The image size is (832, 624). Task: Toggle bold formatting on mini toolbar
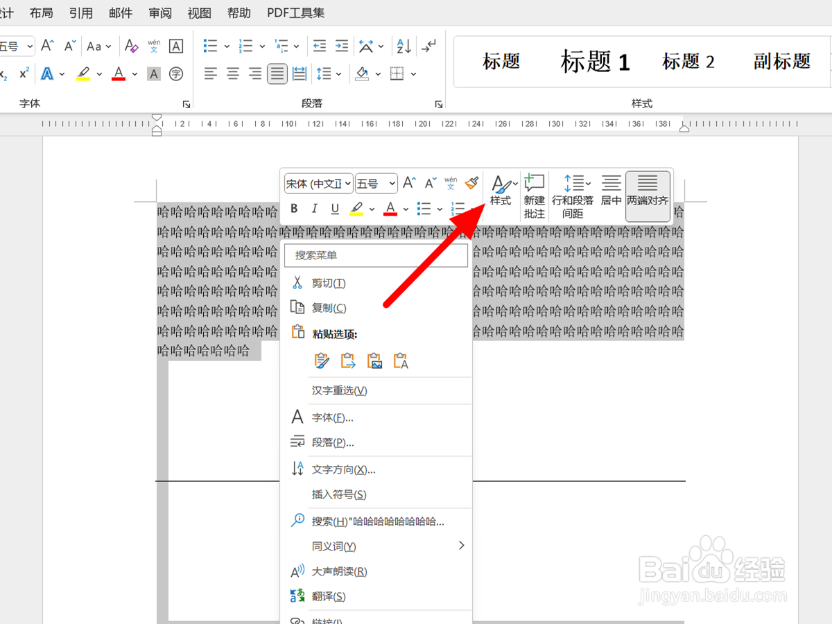tap(293, 208)
